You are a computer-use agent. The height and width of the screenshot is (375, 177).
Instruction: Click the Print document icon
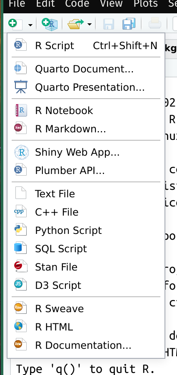coord(155,24)
